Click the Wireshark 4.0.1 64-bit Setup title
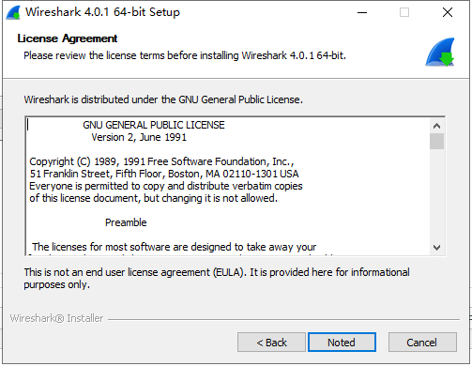The width and height of the screenshot is (472, 366). [x=102, y=12]
